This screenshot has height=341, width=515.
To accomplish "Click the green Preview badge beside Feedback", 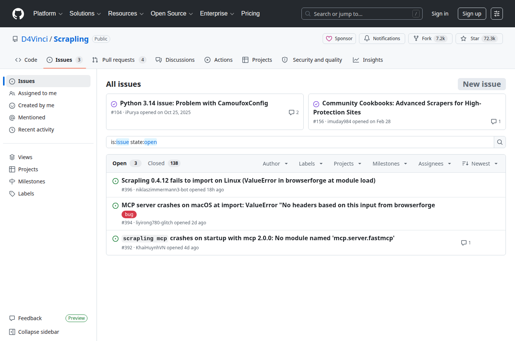I will [76, 318].
